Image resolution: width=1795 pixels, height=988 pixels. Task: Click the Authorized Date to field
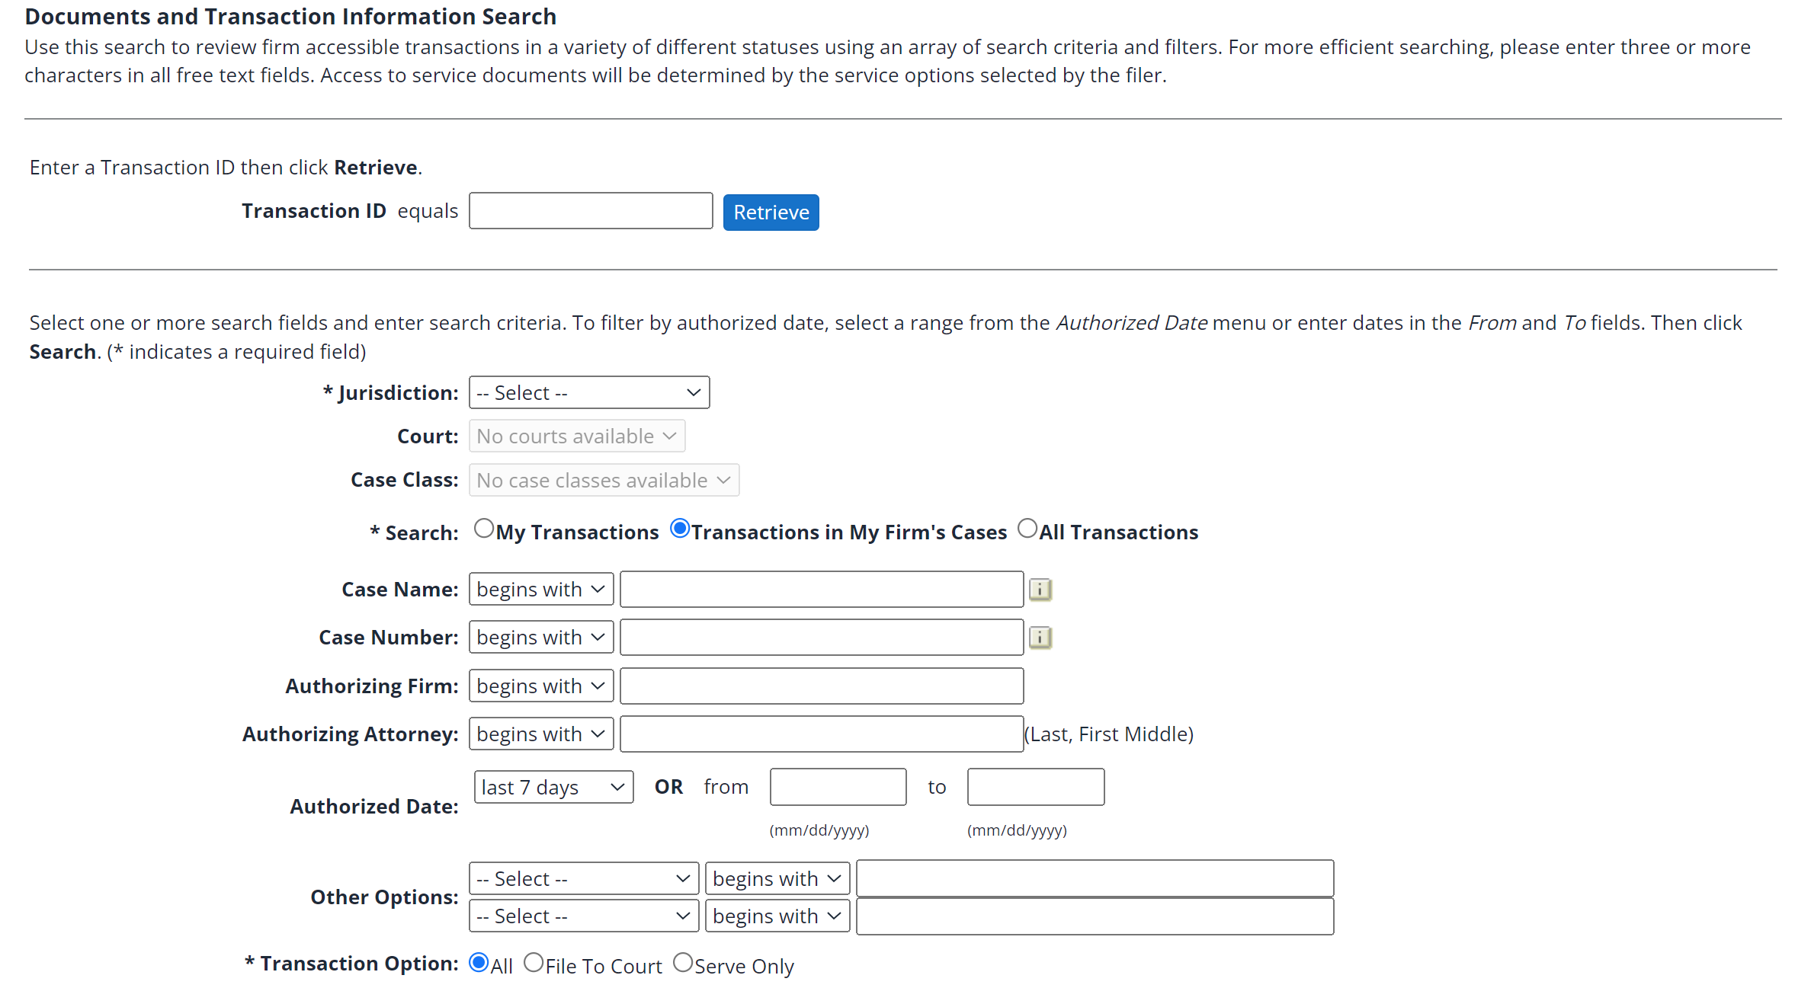tap(1036, 787)
